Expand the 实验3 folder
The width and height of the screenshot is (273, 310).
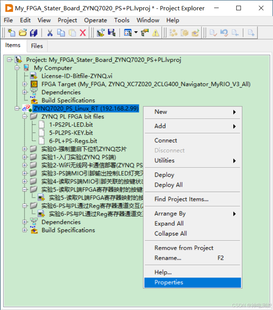[x=24, y=173]
